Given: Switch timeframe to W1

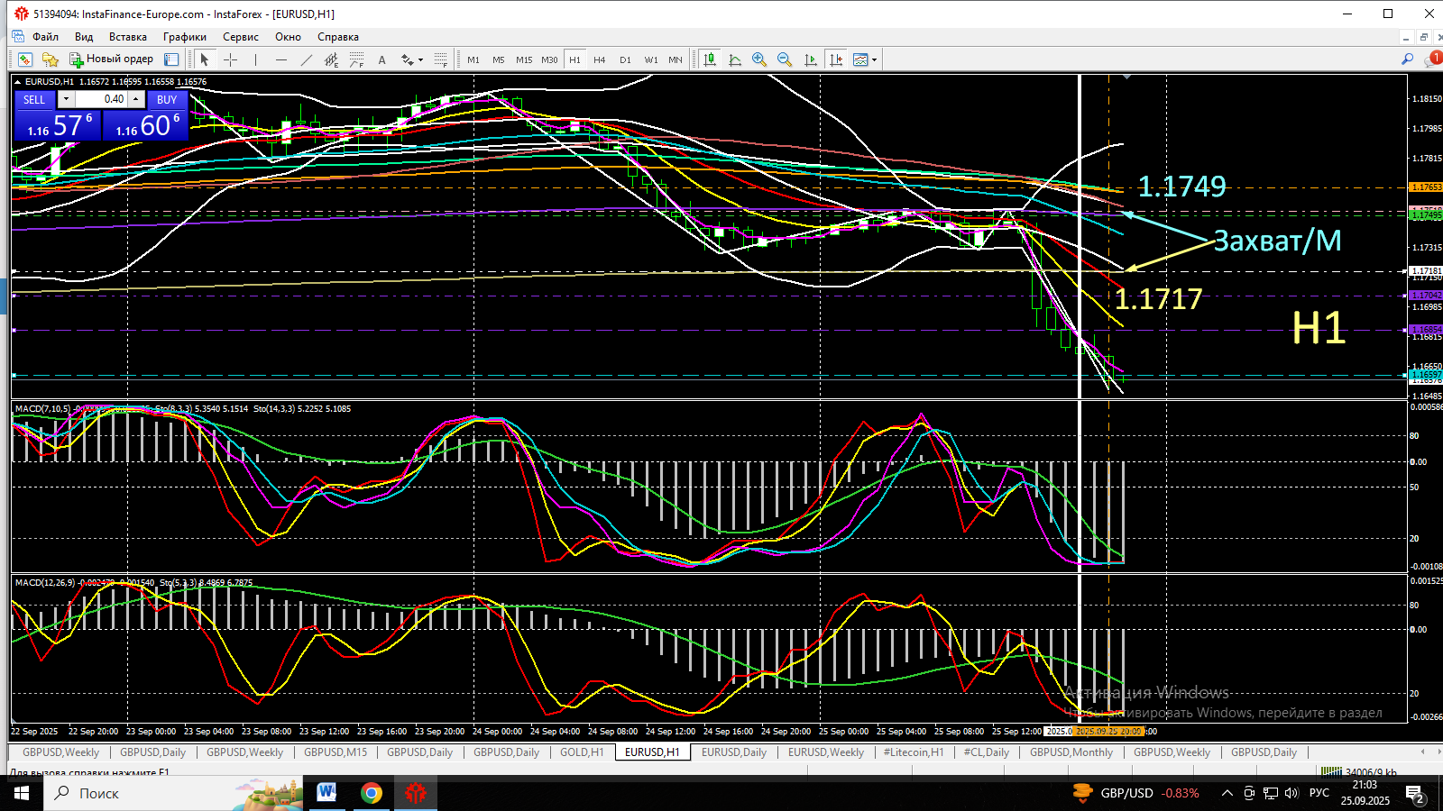Looking at the screenshot, I should (x=651, y=59).
